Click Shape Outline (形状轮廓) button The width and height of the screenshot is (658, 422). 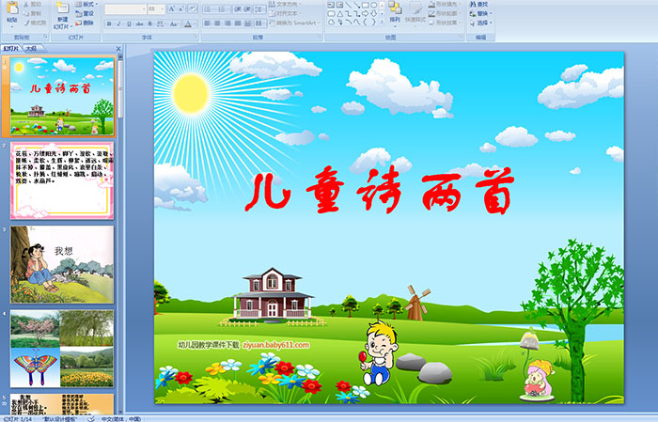pyautogui.click(x=445, y=13)
